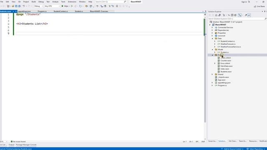This screenshot has width=267, height=150.
Task: Click Start Without Debugging outline play icon
Action: [x=72, y=6]
